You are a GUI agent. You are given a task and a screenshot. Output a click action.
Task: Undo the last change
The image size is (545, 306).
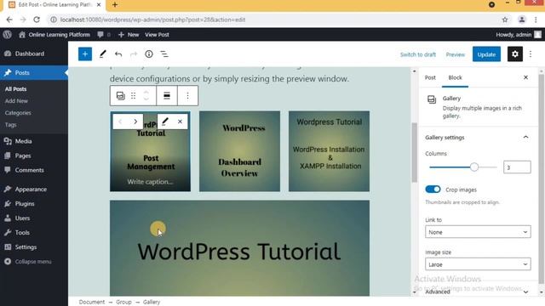(118, 54)
